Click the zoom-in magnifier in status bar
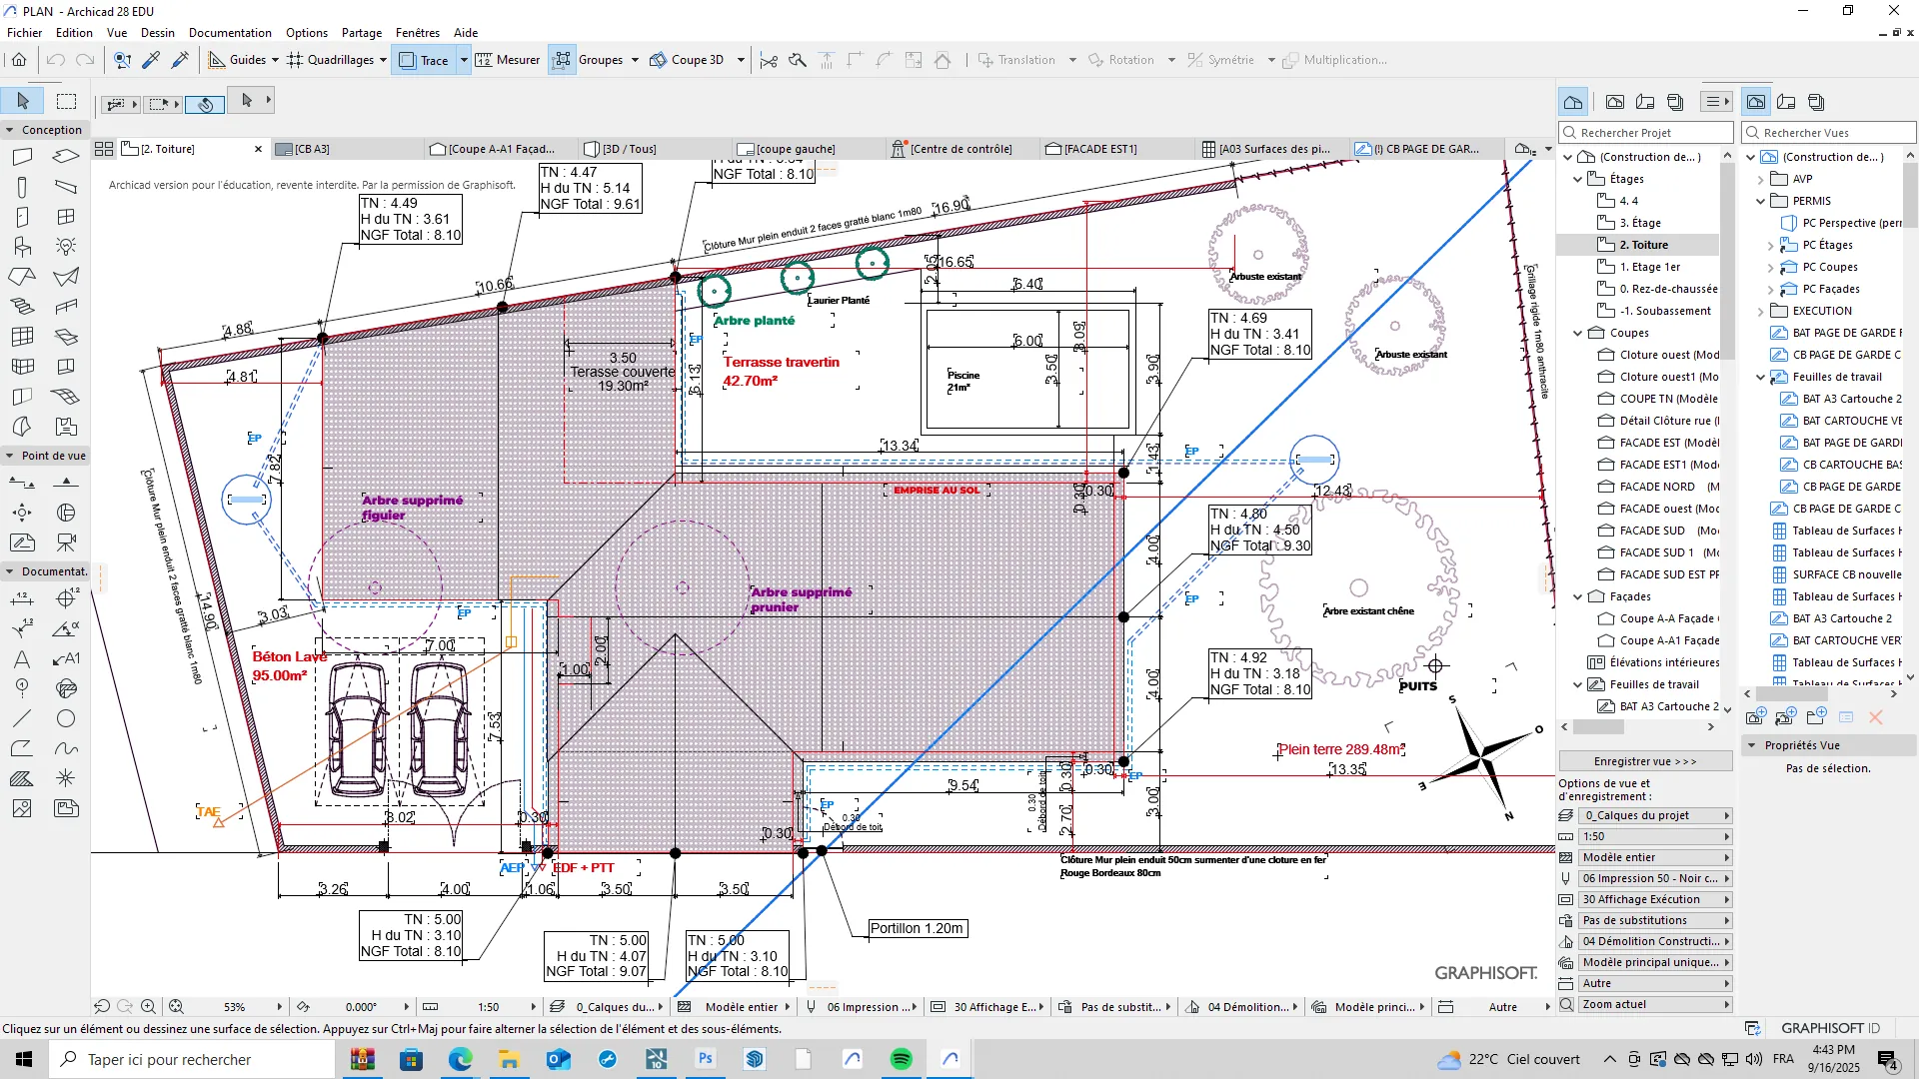Image resolution: width=1919 pixels, height=1079 pixels. (148, 1007)
